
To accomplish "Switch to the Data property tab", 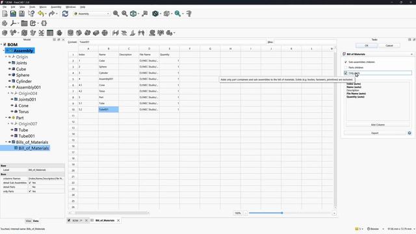I will tap(36, 221).
